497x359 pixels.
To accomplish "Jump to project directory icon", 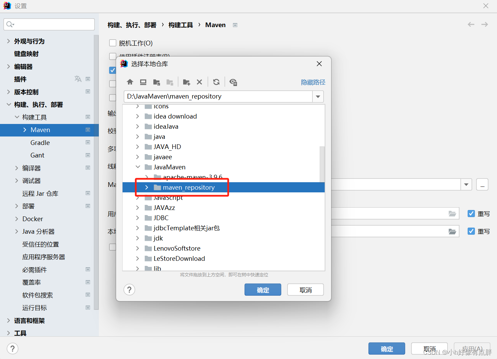I will 156,82.
